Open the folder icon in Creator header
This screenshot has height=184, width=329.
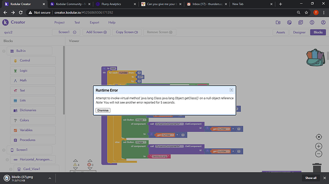tap(278, 22)
